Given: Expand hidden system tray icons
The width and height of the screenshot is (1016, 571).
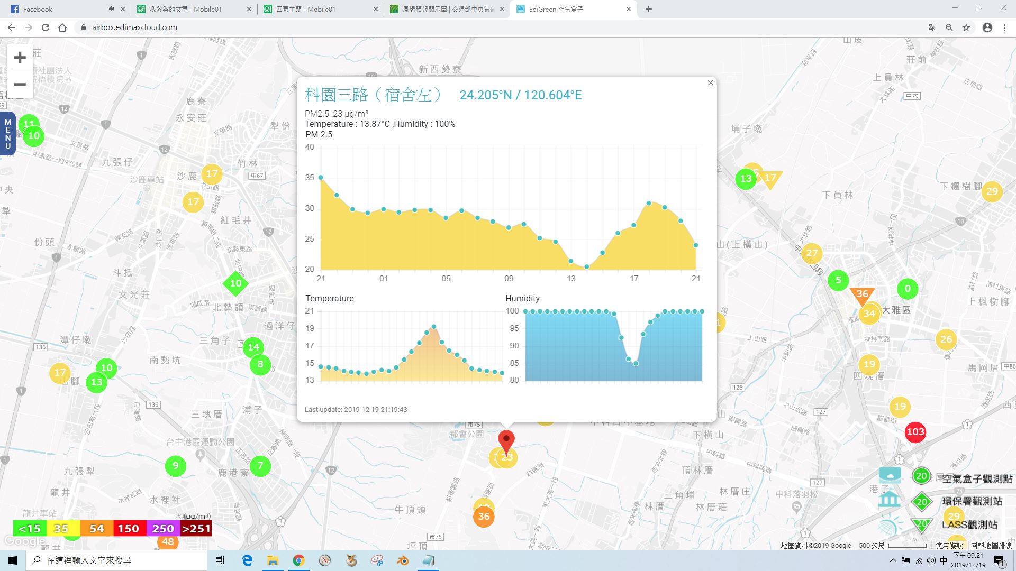Looking at the screenshot, I should point(893,560).
